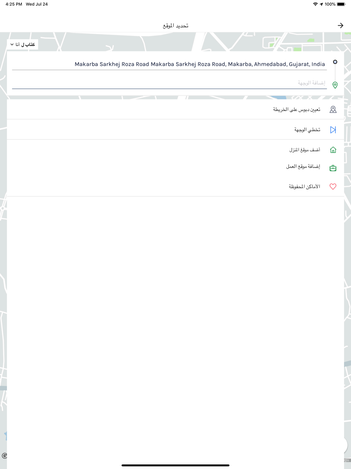Click the 'تحديد الموقع' page title
The width and height of the screenshot is (351, 469).
(175, 26)
